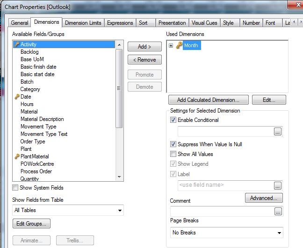Screen dimensions: 303x248
Task: Select Month in Used Dimensions
Action: tap(191, 46)
